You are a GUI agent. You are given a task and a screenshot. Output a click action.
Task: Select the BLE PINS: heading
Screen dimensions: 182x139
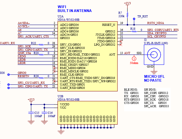point(131,90)
